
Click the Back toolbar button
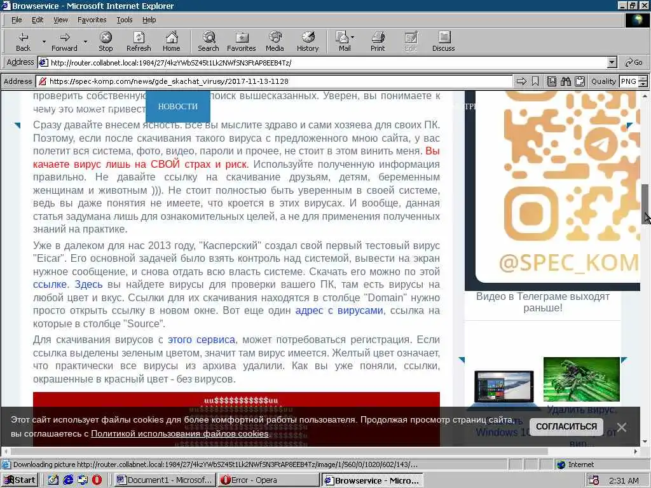pos(24,41)
